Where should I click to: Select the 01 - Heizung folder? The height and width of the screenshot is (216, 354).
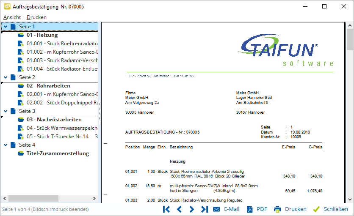(x=42, y=35)
